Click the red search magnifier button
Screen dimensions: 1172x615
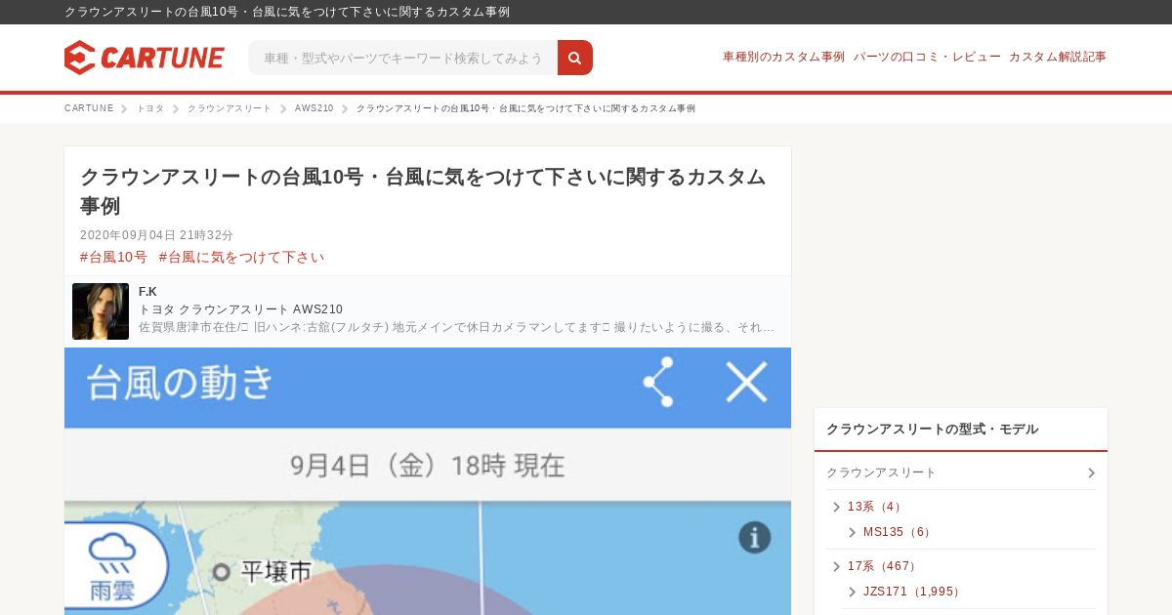pos(575,58)
